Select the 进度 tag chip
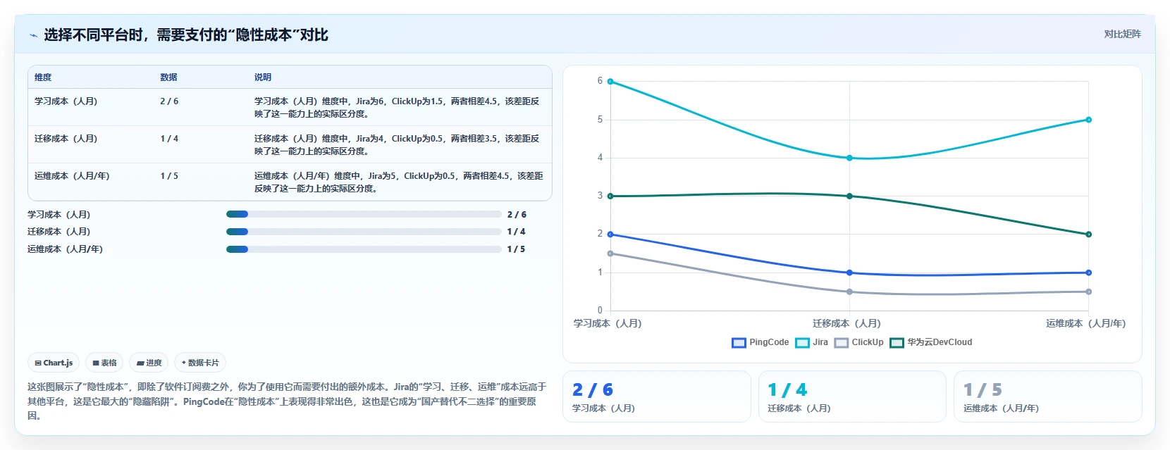Image resolution: width=1170 pixels, height=450 pixels. 149,363
